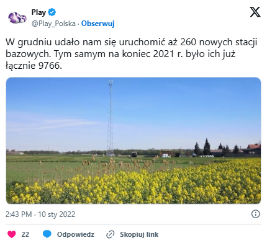
Task: Click the like count 22
Action: pyautogui.click(x=25, y=234)
